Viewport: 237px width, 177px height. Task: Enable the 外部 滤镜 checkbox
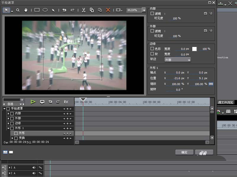[x=152, y=31]
